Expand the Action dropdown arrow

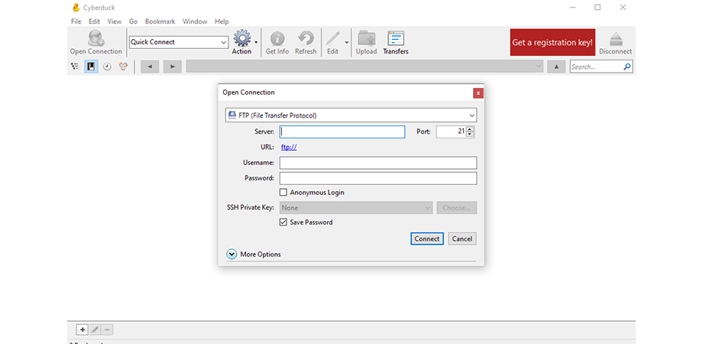[x=256, y=42]
